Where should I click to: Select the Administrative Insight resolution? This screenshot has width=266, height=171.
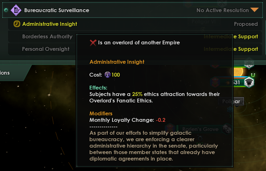pos(50,24)
